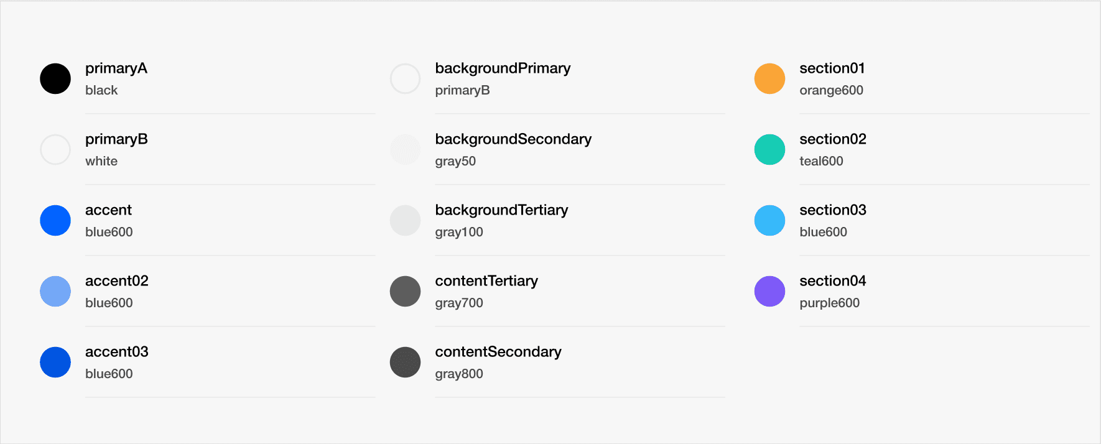Pick the light blue section03 swatch
Viewport: 1101px width, 444px height.
770,221
